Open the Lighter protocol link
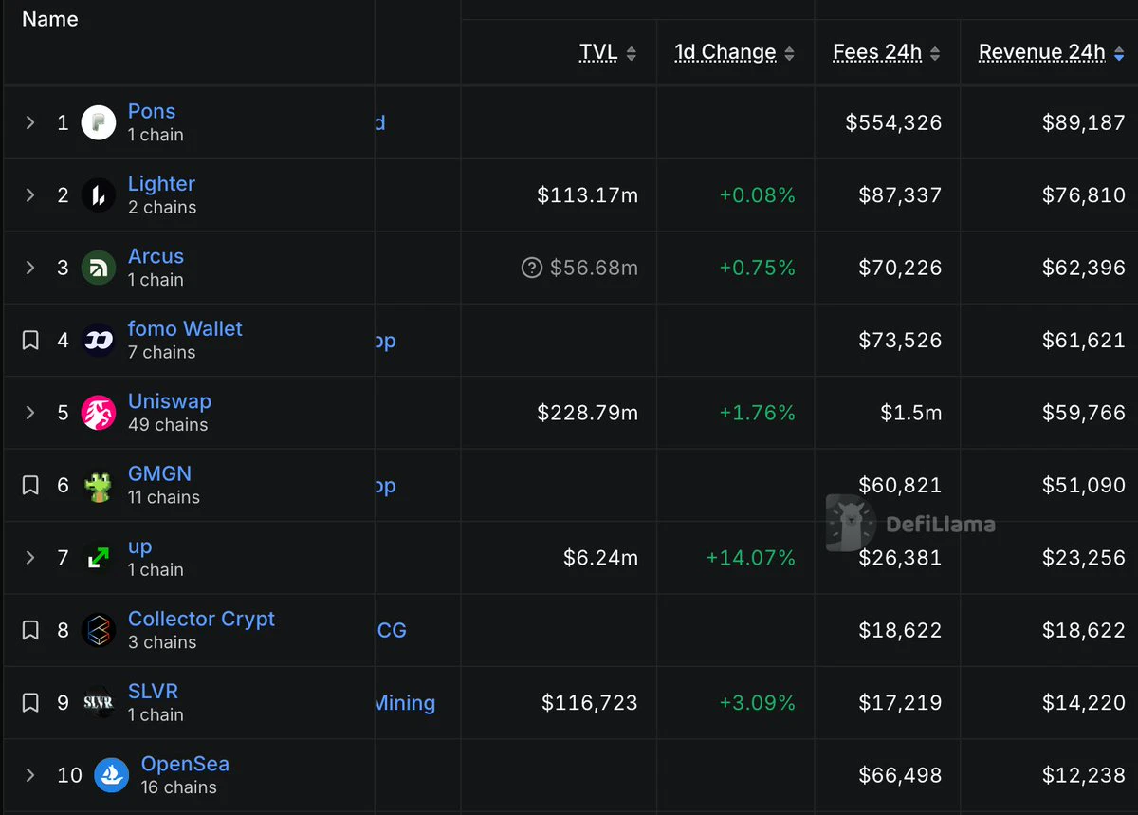Viewport: 1138px width, 815px height. tap(161, 184)
